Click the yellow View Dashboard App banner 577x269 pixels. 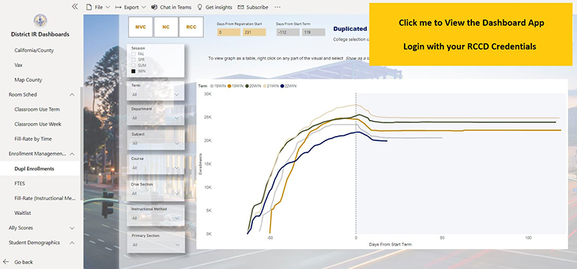point(470,34)
